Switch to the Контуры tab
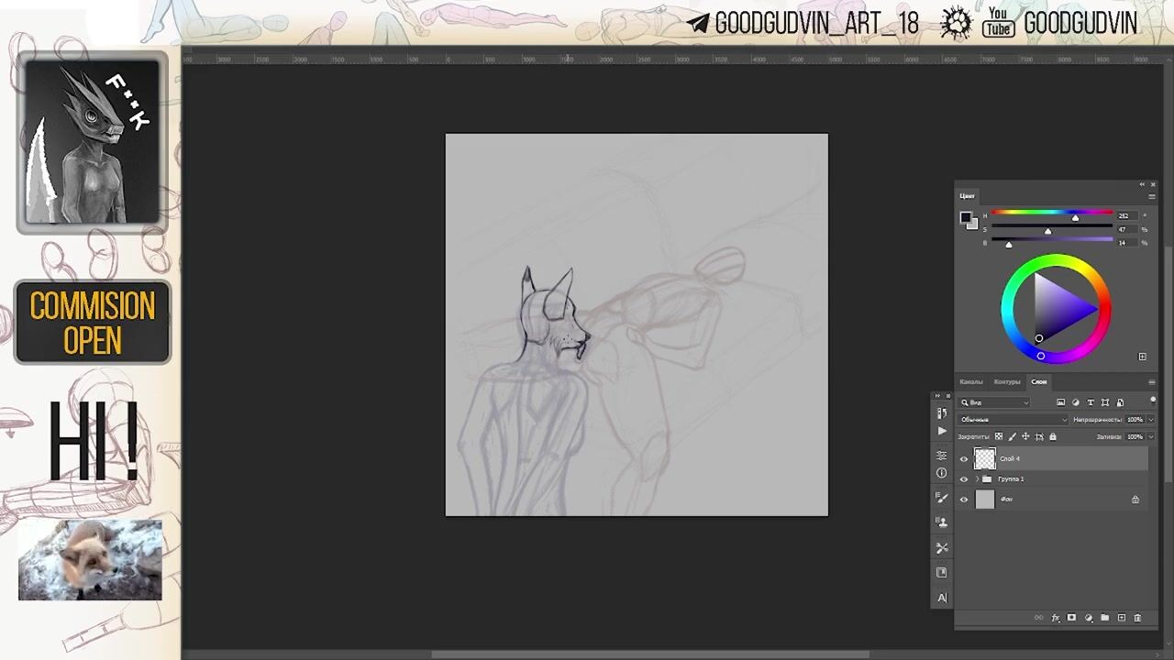The height and width of the screenshot is (660, 1174). point(1006,381)
